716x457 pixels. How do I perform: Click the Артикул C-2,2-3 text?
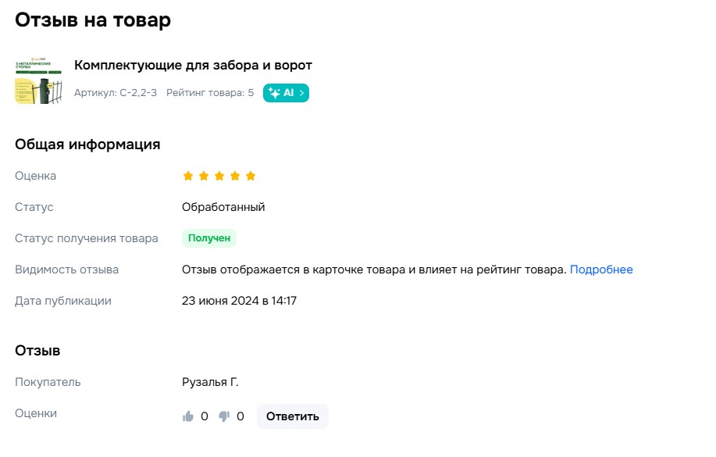[x=116, y=93]
